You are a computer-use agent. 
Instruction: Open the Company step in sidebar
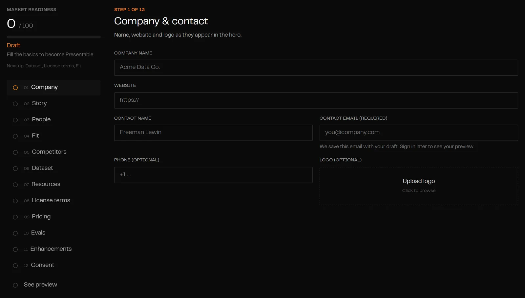point(53,88)
